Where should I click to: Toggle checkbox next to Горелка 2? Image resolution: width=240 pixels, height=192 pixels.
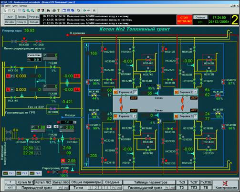[196, 92]
